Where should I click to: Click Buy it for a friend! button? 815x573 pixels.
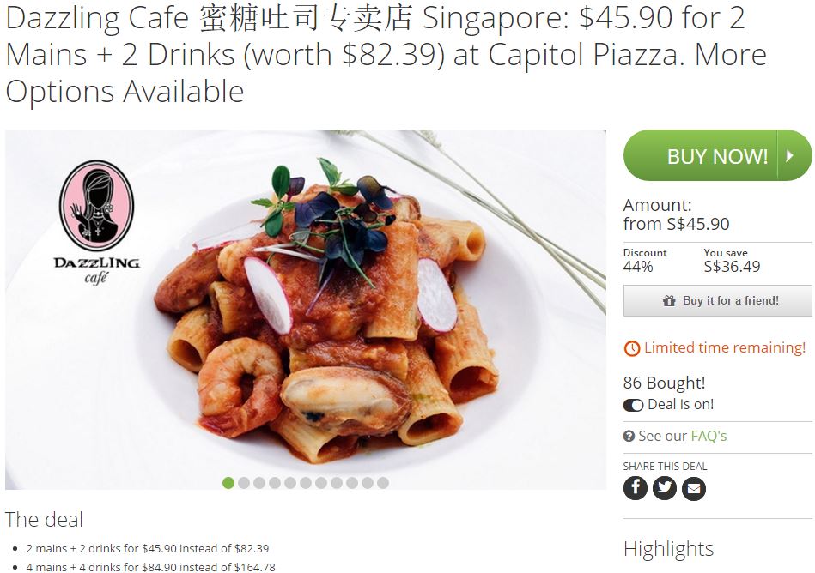tap(717, 300)
